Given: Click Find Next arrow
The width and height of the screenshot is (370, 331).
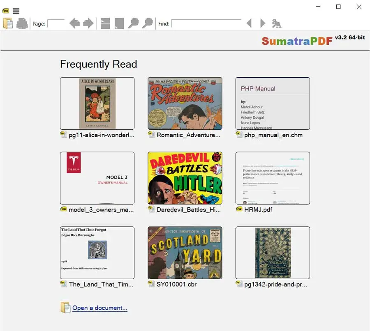Looking at the screenshot, I should (263, 23).
